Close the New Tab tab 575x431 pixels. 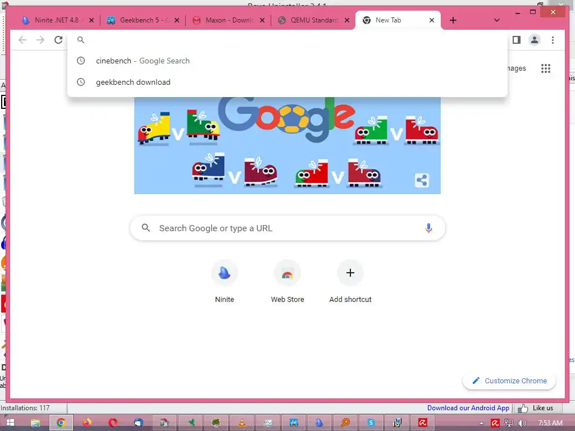[x=432, y=20]
